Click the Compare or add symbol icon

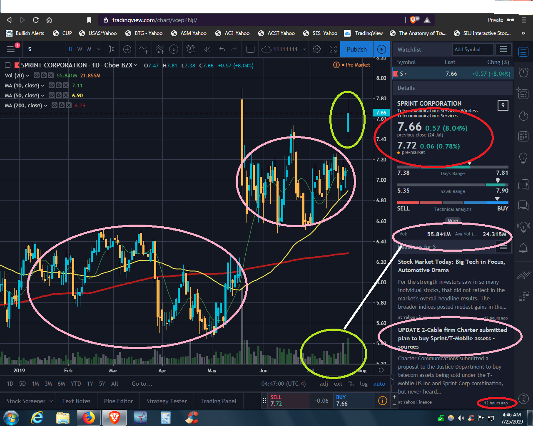tap(127, 50)
